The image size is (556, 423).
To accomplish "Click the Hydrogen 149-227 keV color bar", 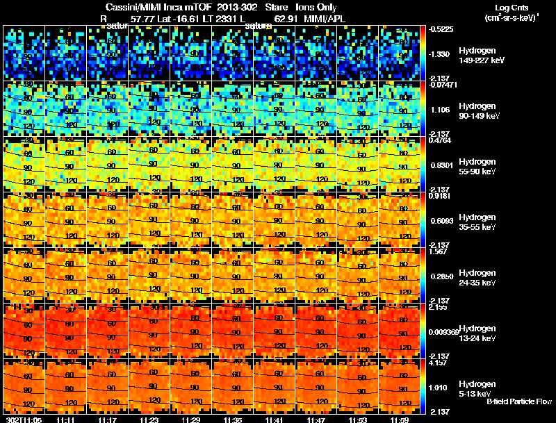I will click(x=423, y=53).
